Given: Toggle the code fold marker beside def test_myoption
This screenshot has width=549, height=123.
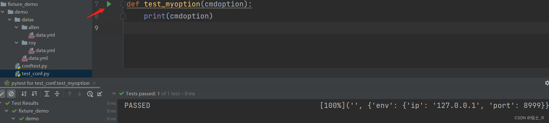Looking at the screenshot, I should click(x=123, y=4).
